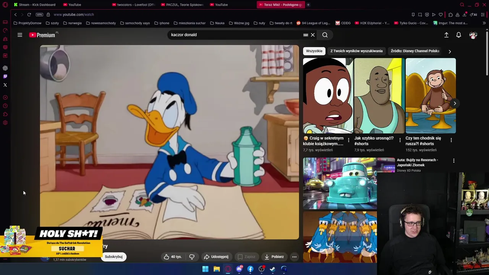Image resolution: width=489 pixels, height=275 pixels.
Task: Open the YouTube account avatar menu
Action: click(473, 35)
